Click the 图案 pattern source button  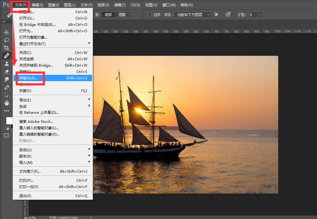122,14
